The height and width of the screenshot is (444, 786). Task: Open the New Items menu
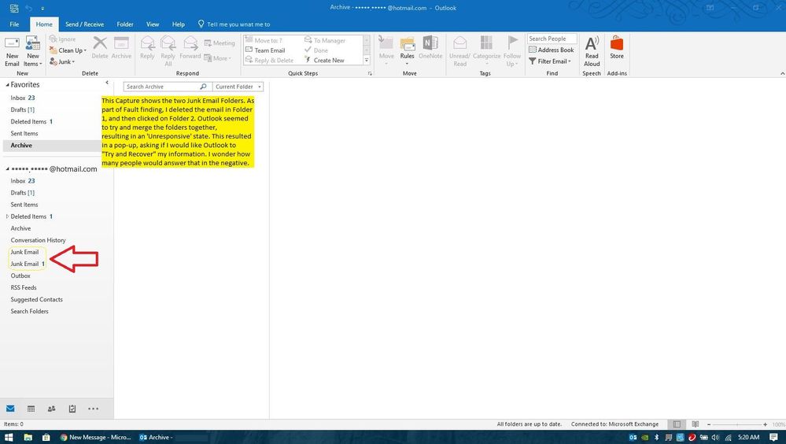pyautogui.click(x=33, y=51)
